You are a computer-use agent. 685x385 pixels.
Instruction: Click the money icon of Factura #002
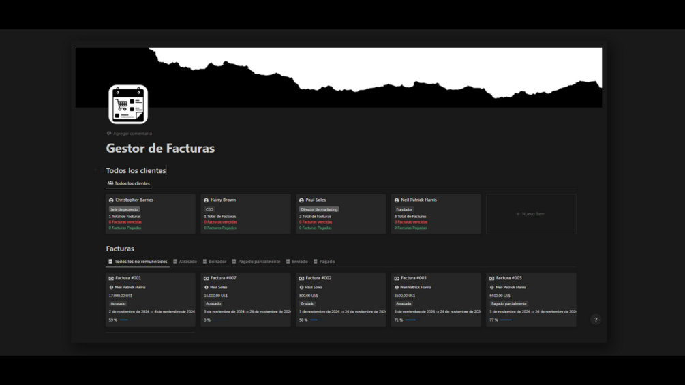301,278
